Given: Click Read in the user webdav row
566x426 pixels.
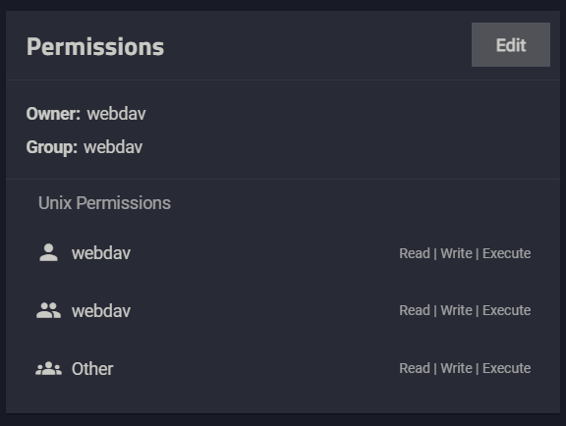Looking at the screenshot, I should click(415, 253).
